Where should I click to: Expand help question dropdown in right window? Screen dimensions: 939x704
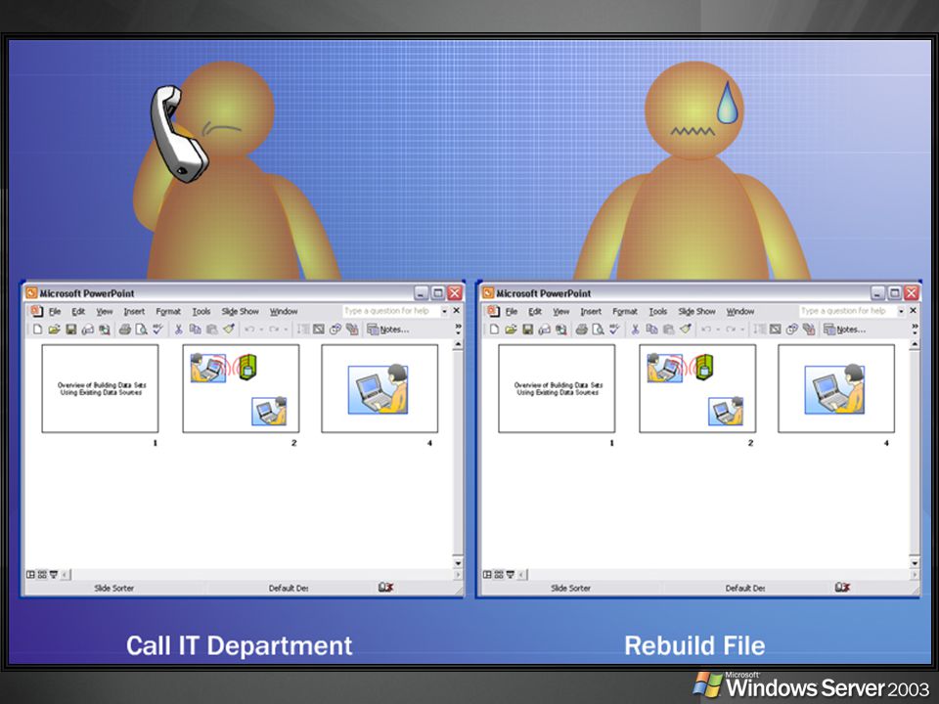tap(901, 311)
